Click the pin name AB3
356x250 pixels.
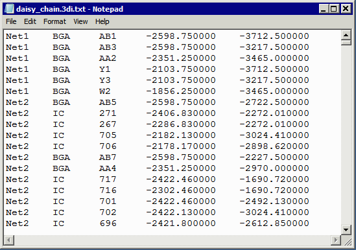(x=108, y=47)
